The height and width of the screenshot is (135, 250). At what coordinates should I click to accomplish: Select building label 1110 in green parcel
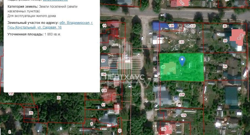pyautogui.click(x=172, y=69)
